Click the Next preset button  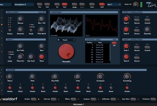click(47, 4)
